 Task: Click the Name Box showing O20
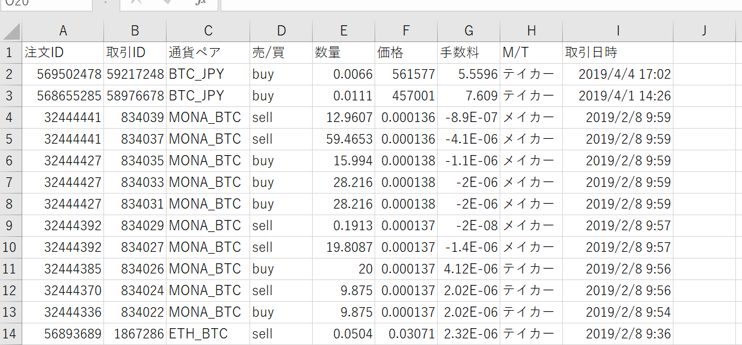[46, 5]
